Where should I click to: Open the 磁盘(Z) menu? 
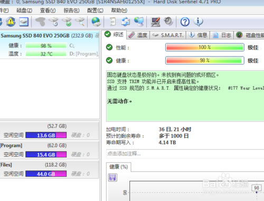click(24, 11)
